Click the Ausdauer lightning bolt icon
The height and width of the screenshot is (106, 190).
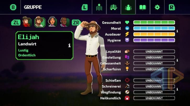(x=127, y=34)
